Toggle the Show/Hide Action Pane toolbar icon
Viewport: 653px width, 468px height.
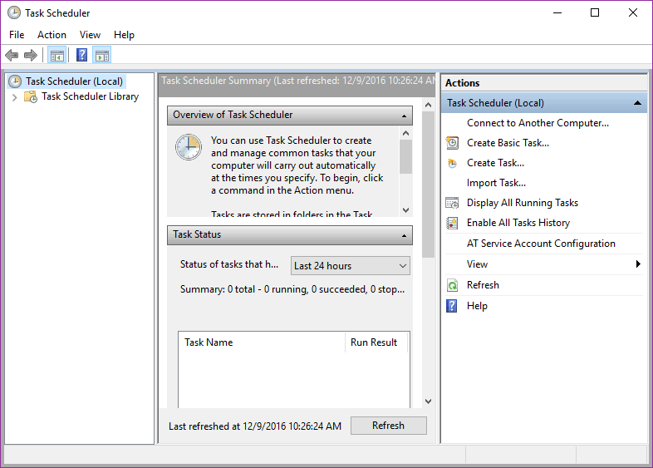102,55
